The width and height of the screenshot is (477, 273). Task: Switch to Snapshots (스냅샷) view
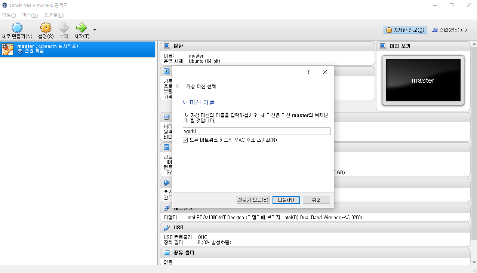pos(449,30)
